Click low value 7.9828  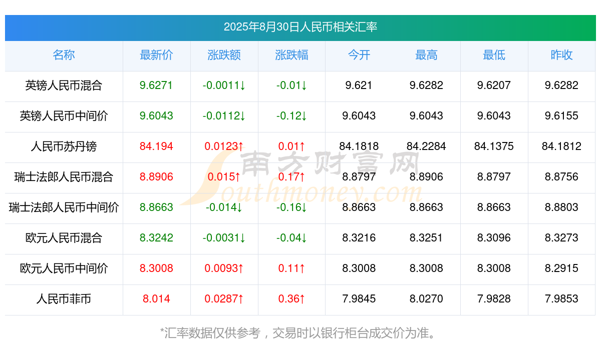coord(494,299)
